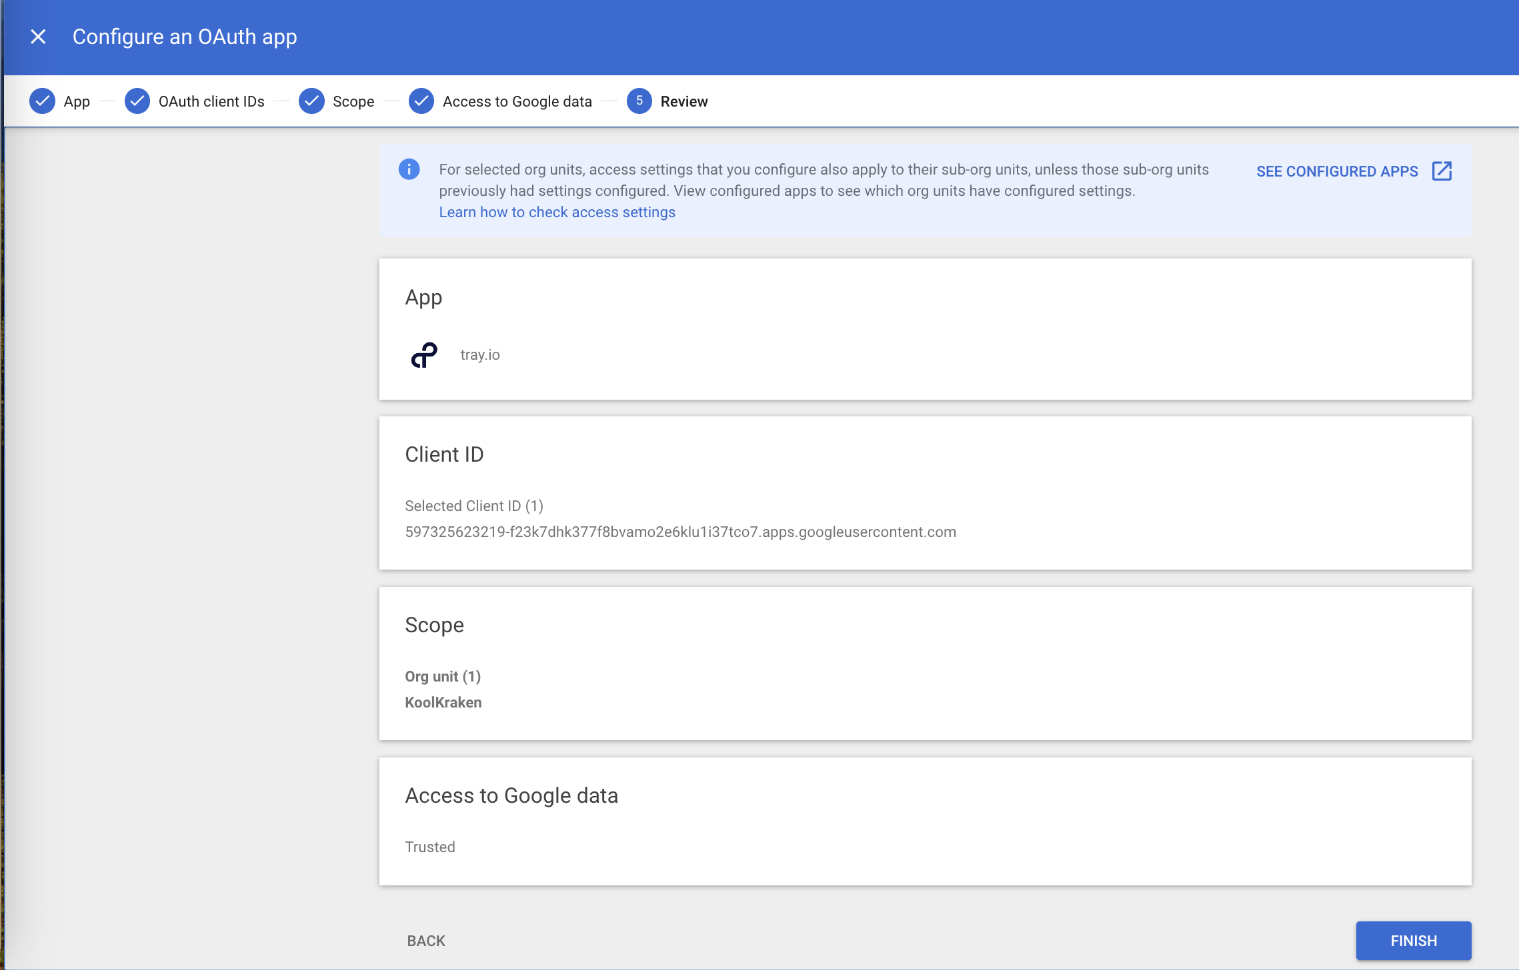
Task: Select the displayed Client ID value
Action: (680, 532)
